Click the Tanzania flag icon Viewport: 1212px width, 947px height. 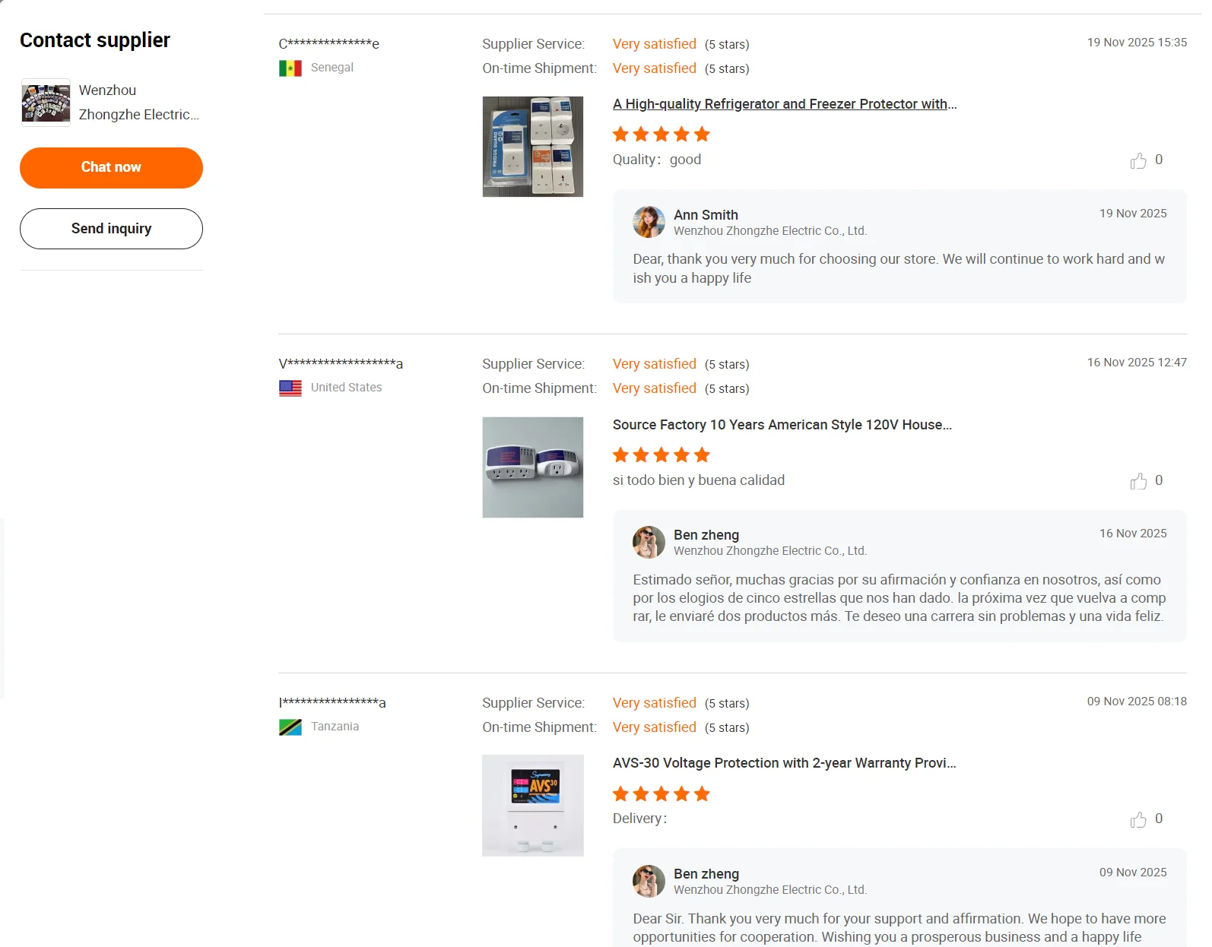(290, 727)
